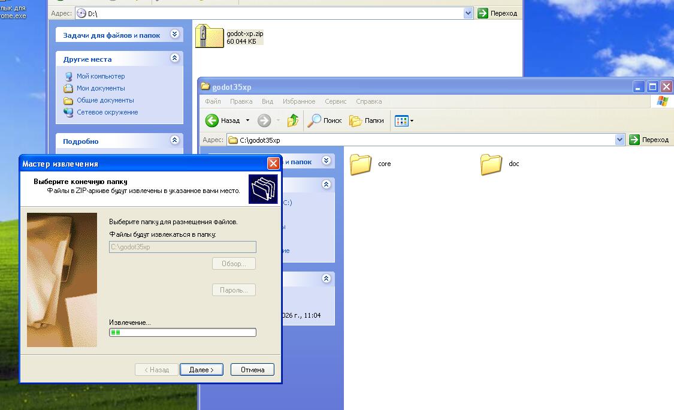
Task: Open the Файл menu in godot35xp
Action: (213, 101)
